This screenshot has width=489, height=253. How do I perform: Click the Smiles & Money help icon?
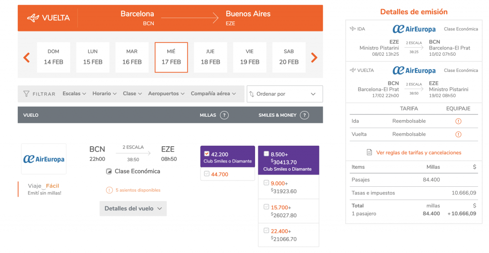pos(304,115)
